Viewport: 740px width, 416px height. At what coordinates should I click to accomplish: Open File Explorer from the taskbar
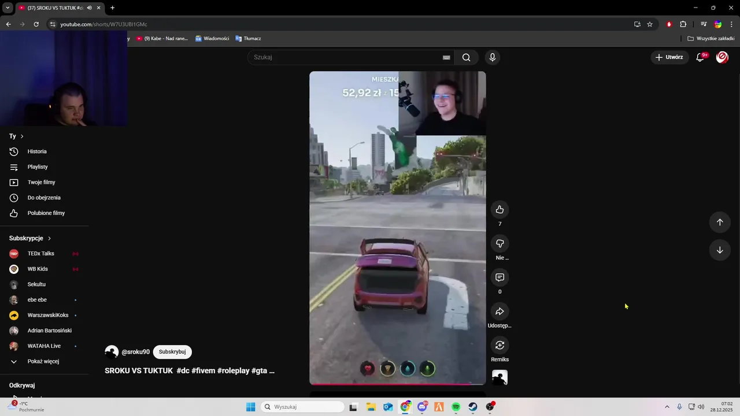point(371,407)
